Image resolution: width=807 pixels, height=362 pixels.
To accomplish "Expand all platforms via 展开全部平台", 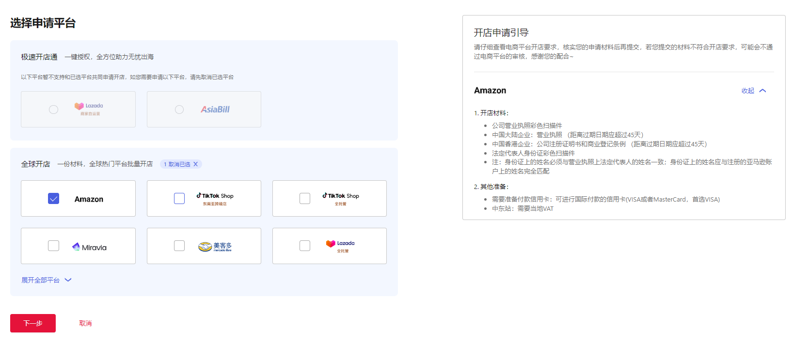I will [41, 280].
